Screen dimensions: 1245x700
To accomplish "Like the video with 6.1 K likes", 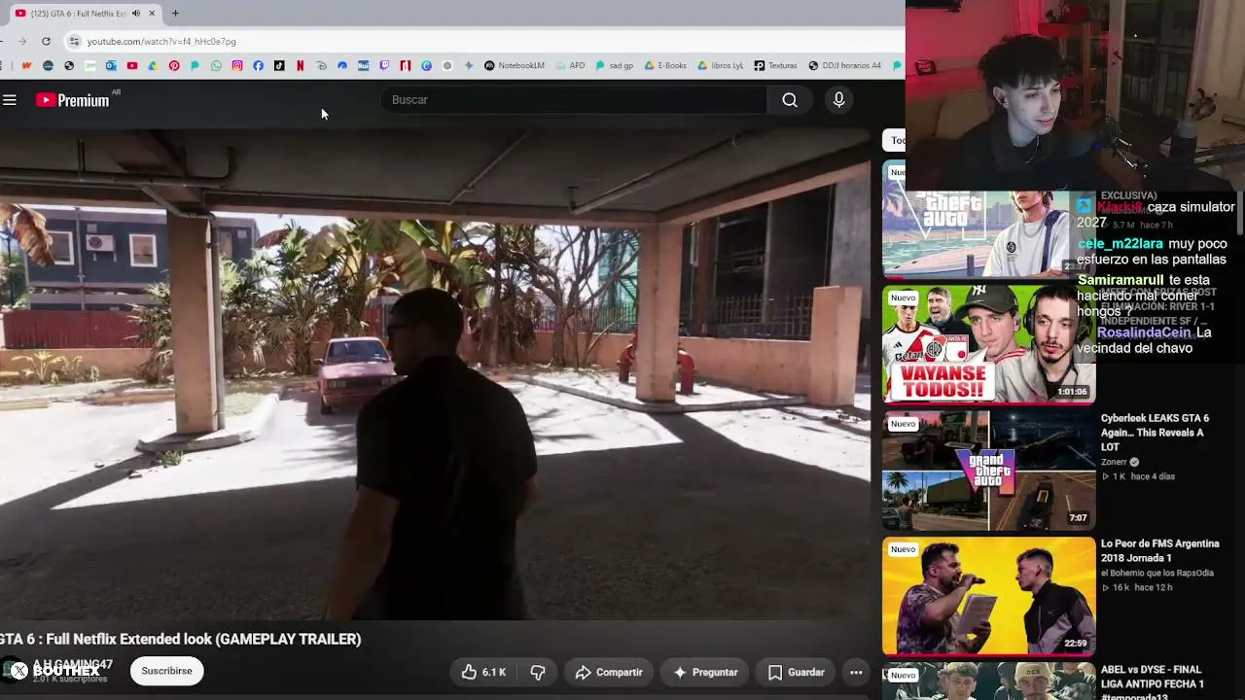I will coord(483,672).
